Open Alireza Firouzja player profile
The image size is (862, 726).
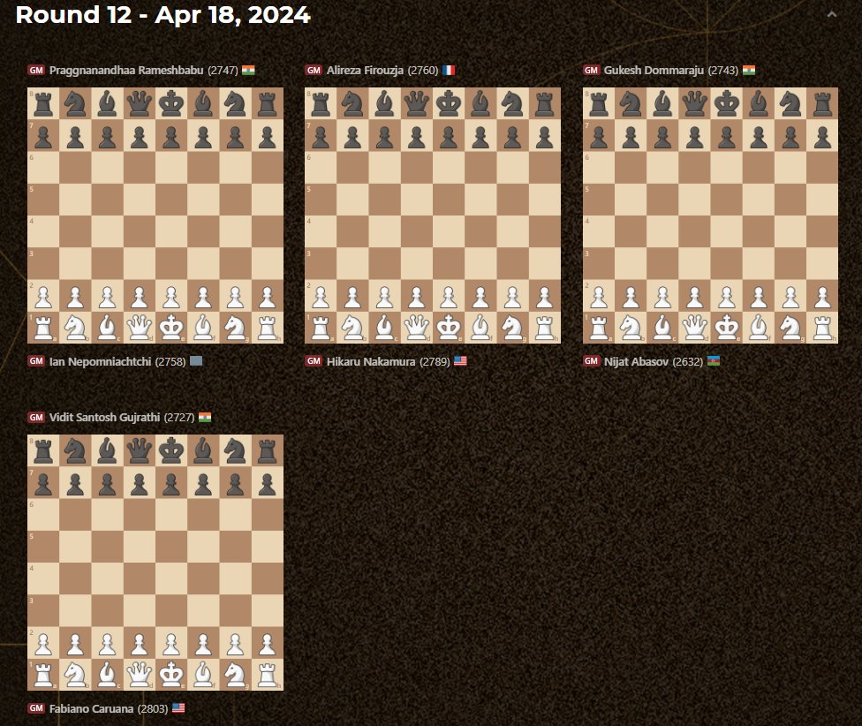coord(365,71)
